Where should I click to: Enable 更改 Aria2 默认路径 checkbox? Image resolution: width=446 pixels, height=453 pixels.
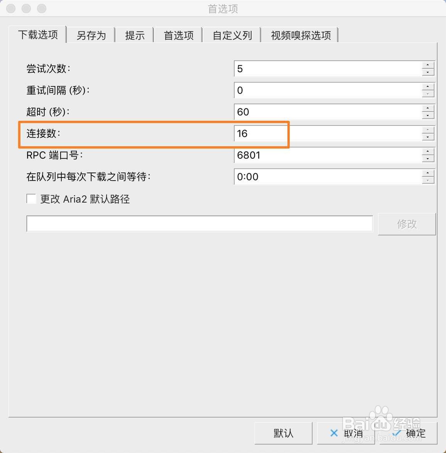tap(31, 199)
